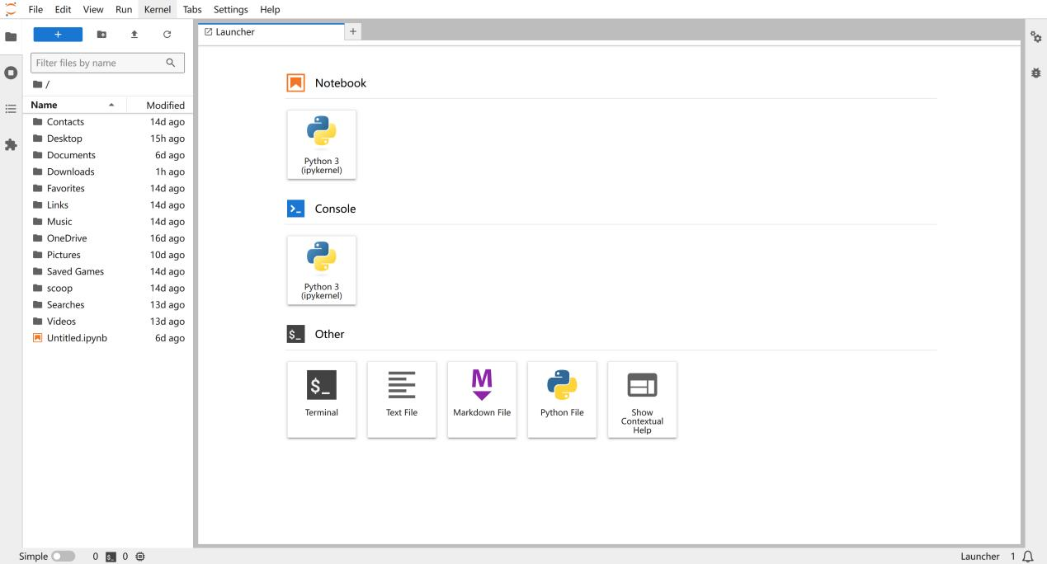Screen dimensions: 1047x564
Task: Click the '10d ago' modified time
Action: pyautogui.click(x=167, y=255)
